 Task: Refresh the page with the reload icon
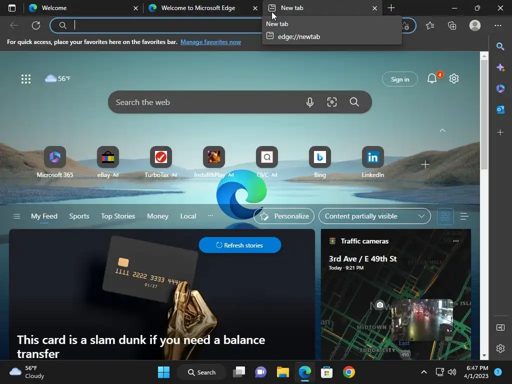click(36, 25)
